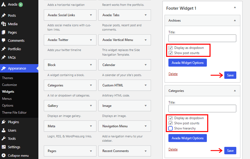Screen dimensions: 250x159
Task: Click the Plugins plug icon
Action: tap(4, 122)
